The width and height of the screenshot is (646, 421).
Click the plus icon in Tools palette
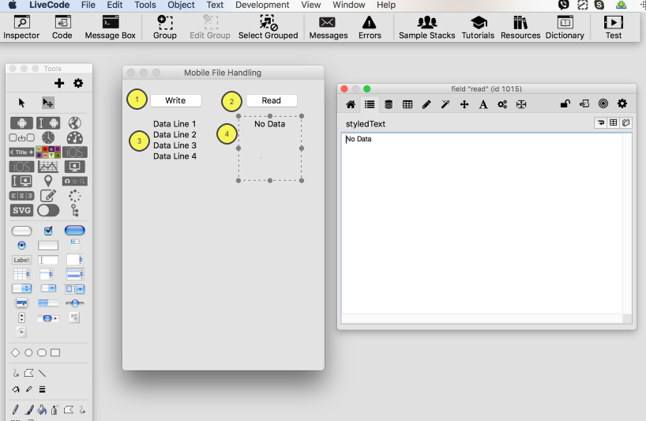(59, 83)
